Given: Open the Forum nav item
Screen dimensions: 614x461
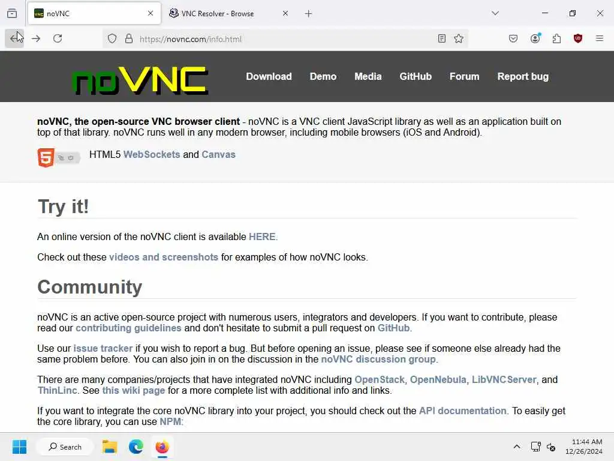Looking at the screenshot, I should pos(465,76).
